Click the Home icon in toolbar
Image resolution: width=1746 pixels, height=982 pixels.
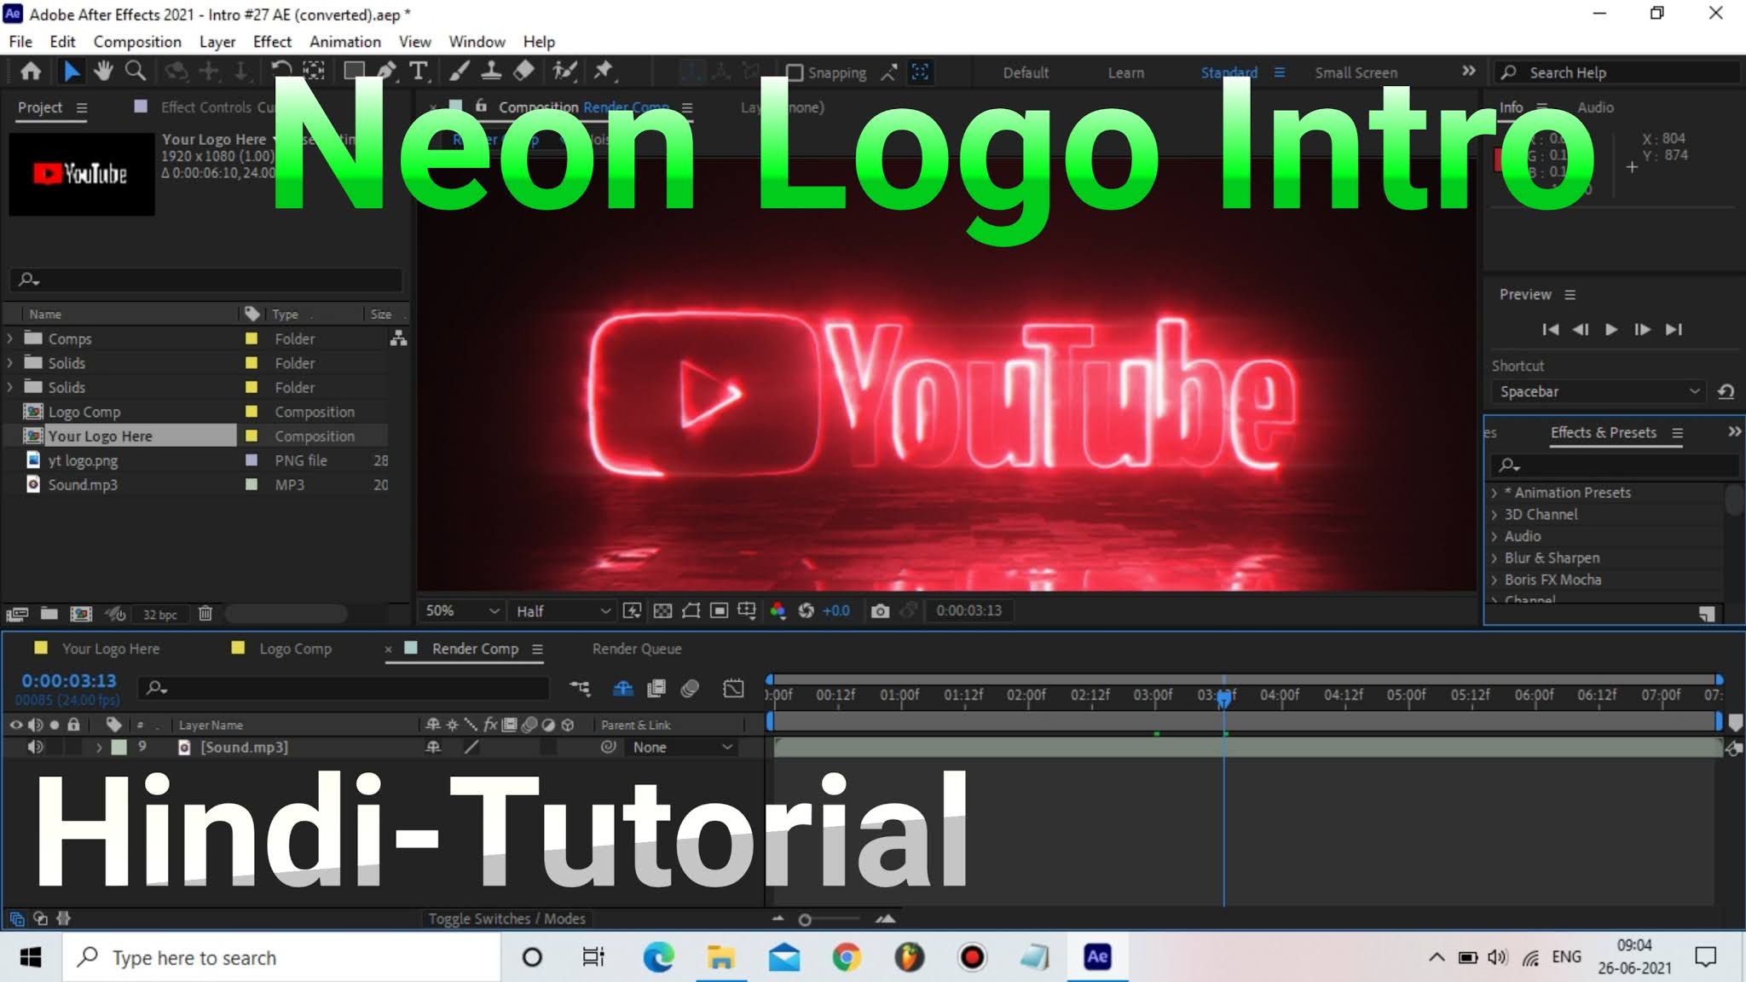[x=31, y=72]
